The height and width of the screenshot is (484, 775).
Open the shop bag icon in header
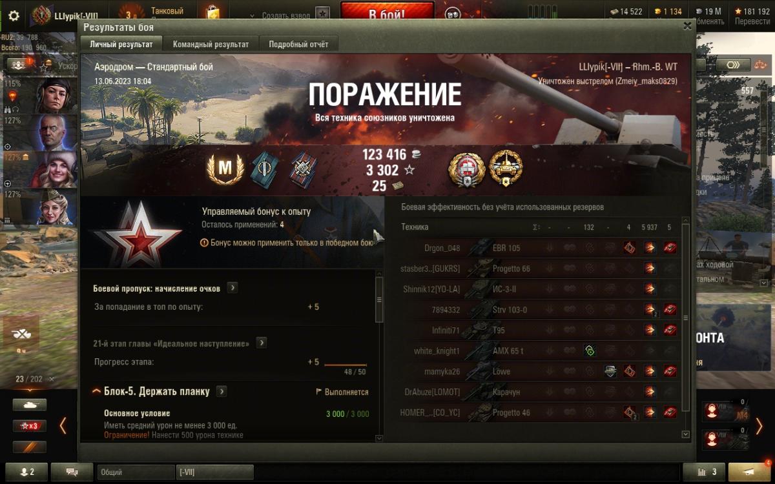(x=213, y=14)
